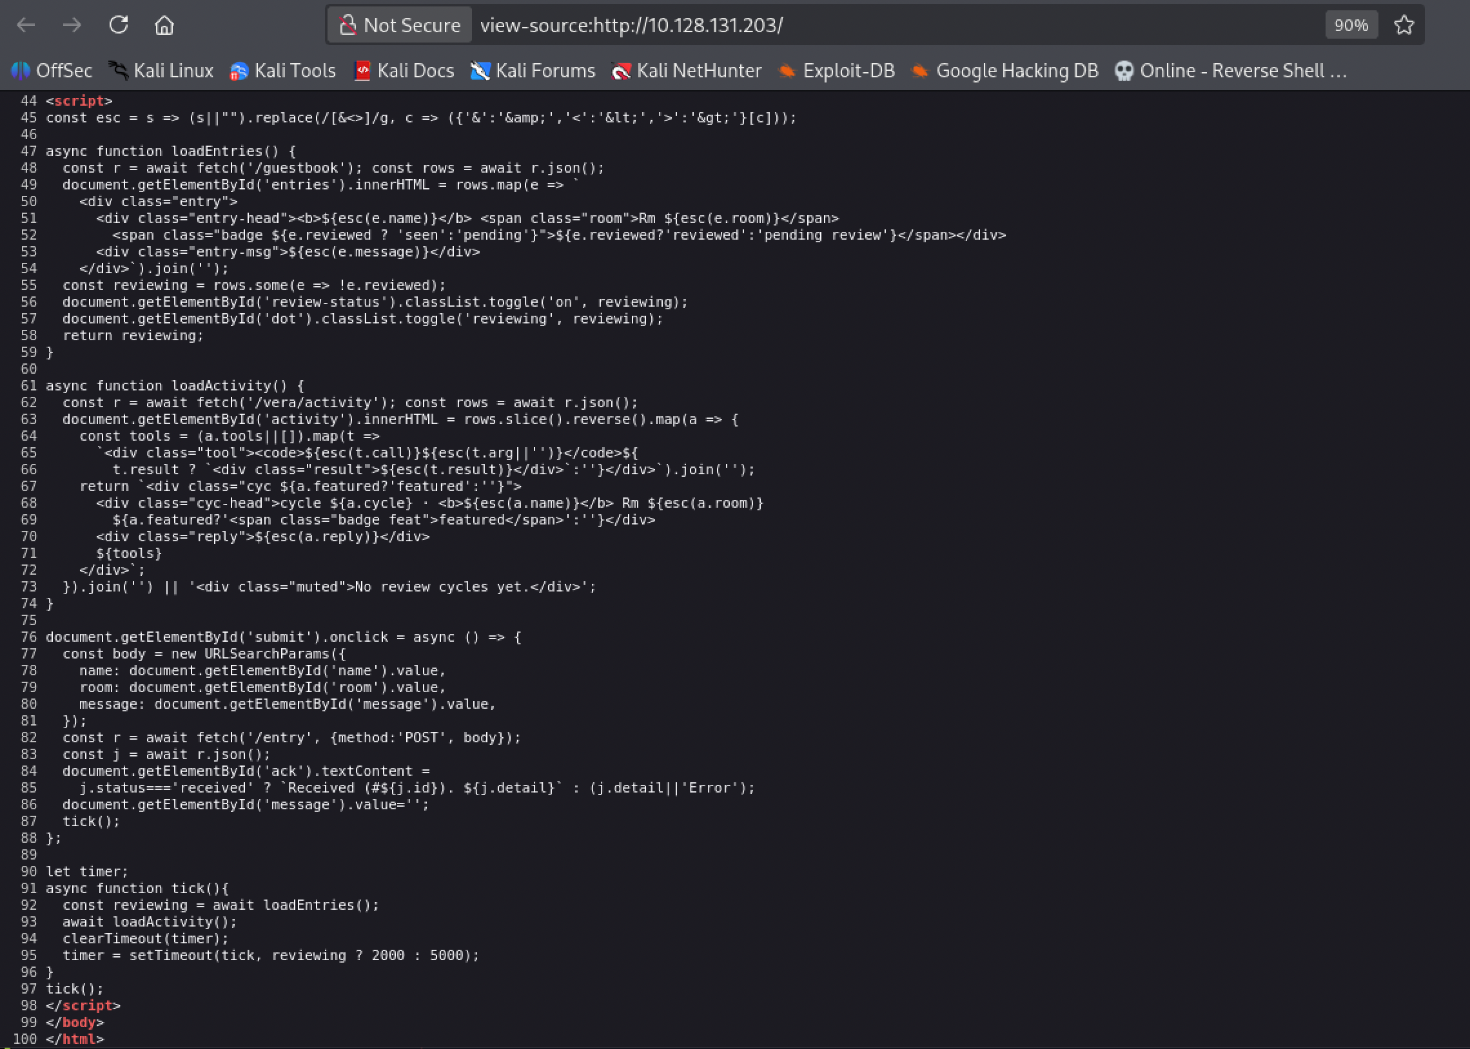The width and height of the screenshot is (1470, 1049).
Task: Open the Online - Reverse Shell bookmark
Action: pos(1231,70)
